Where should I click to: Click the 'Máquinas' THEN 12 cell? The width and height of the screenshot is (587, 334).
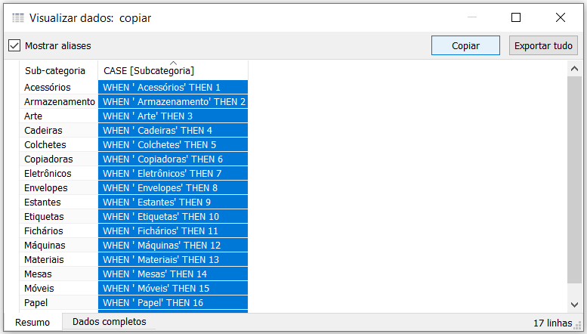tap(173, 246)
